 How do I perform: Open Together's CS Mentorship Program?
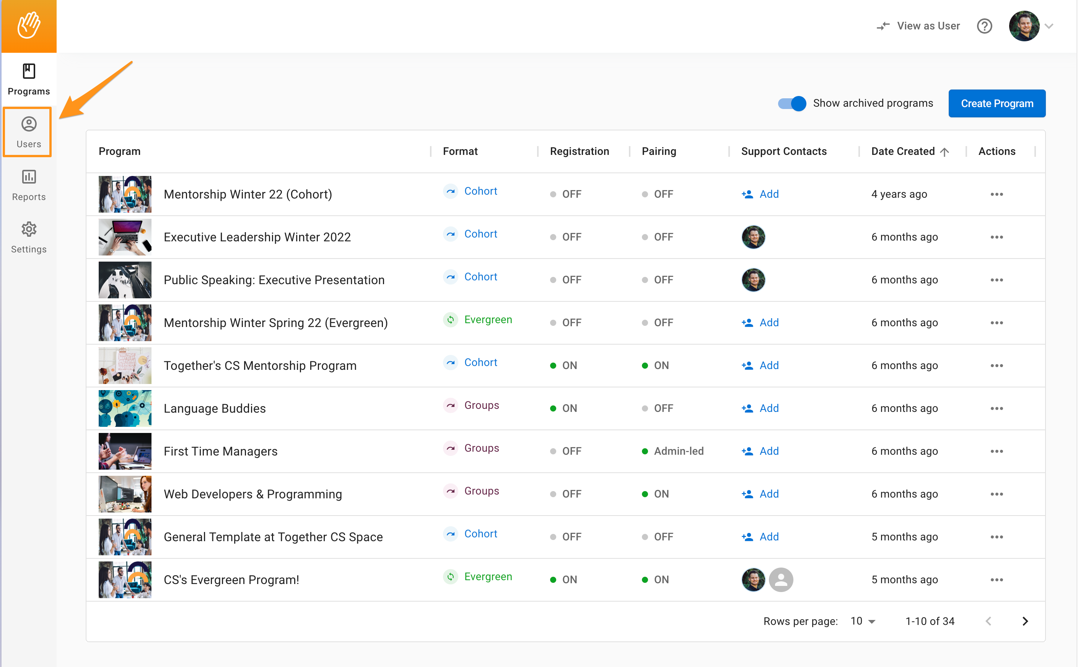260,365
